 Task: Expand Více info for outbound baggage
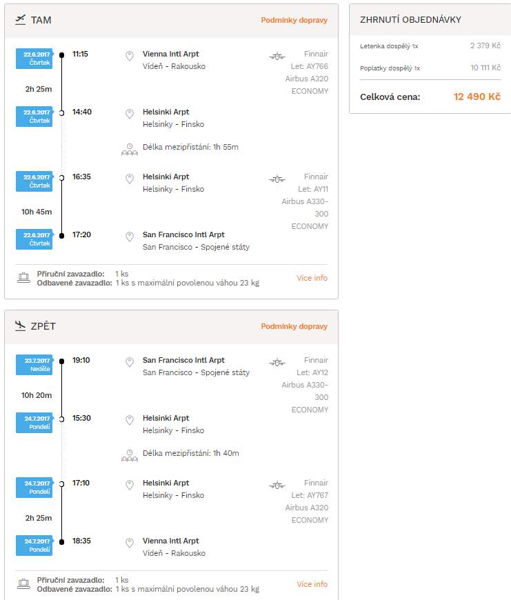312,278
